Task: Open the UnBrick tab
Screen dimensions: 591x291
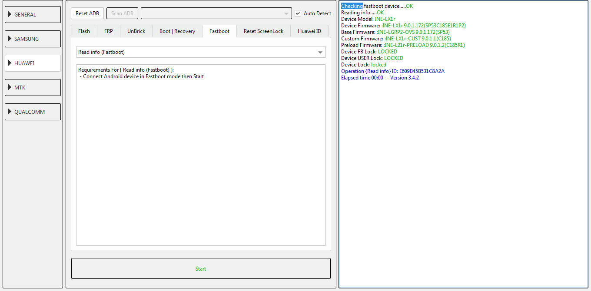Action: coord(136,31)
